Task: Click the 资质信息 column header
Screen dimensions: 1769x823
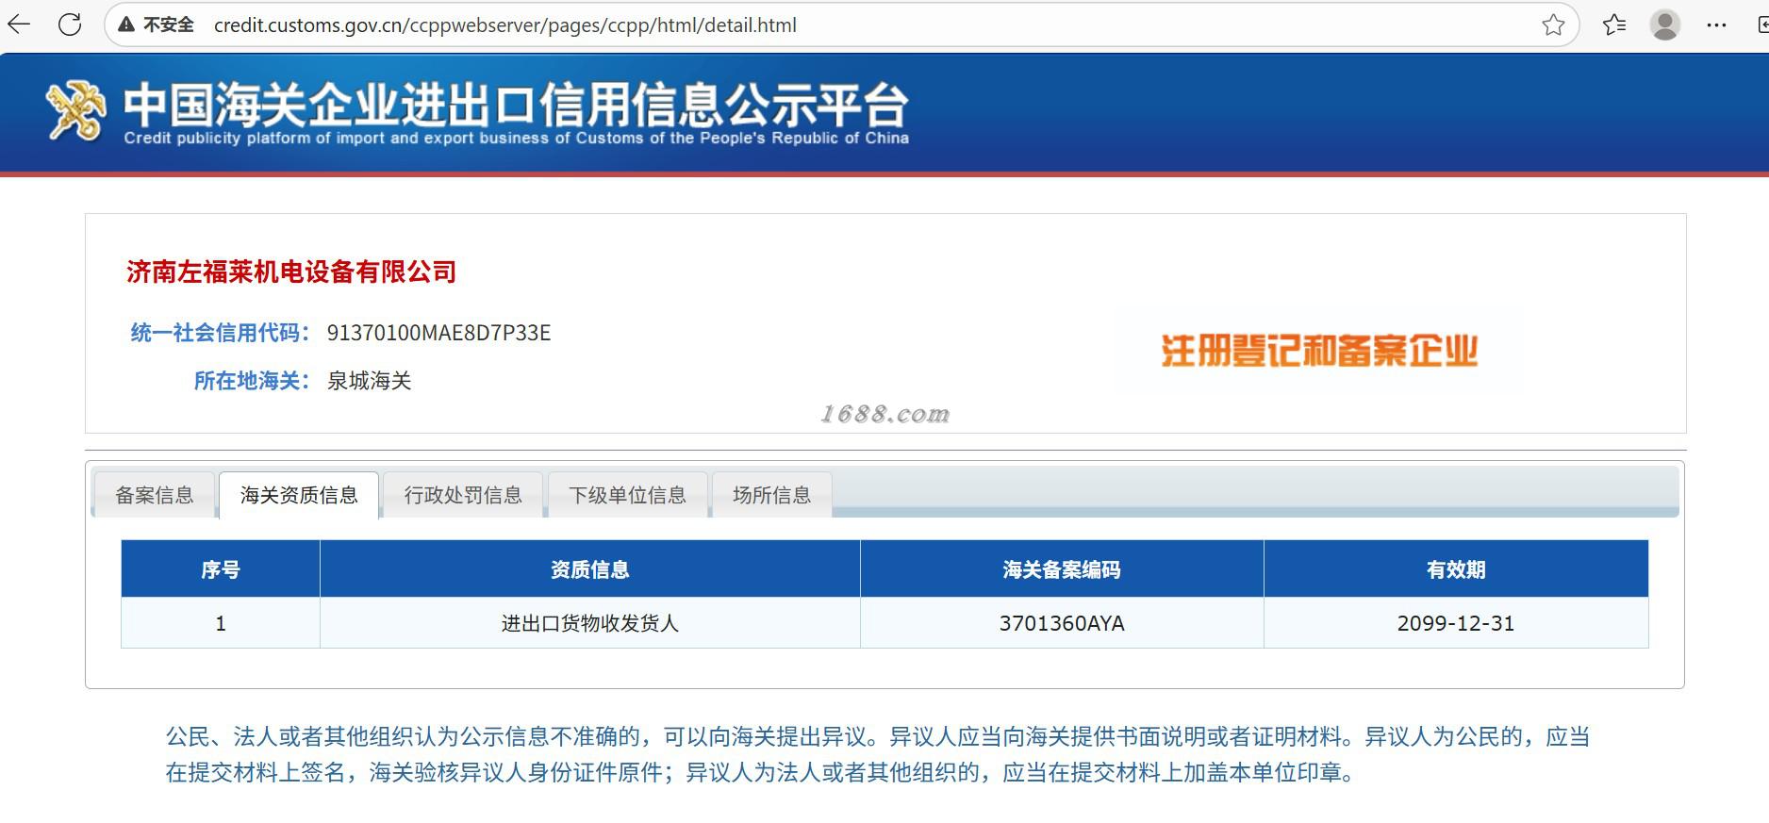Action: point(590,569)
